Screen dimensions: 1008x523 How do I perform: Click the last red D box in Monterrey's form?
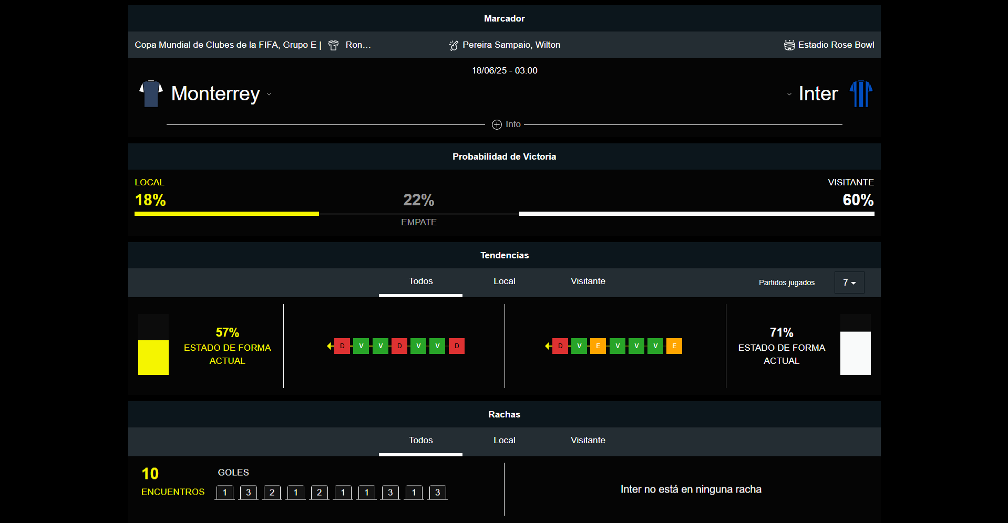tap(457, 346)
